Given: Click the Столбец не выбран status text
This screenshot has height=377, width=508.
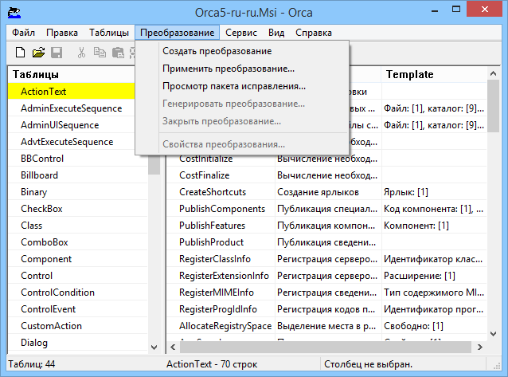Looking at the screenshot, I should [x=368, y=364].
